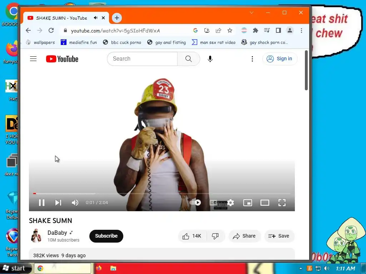Viewport: 366px width, 274px height.
Task: Skip to the next video
Action: click(x=58, y=203)
